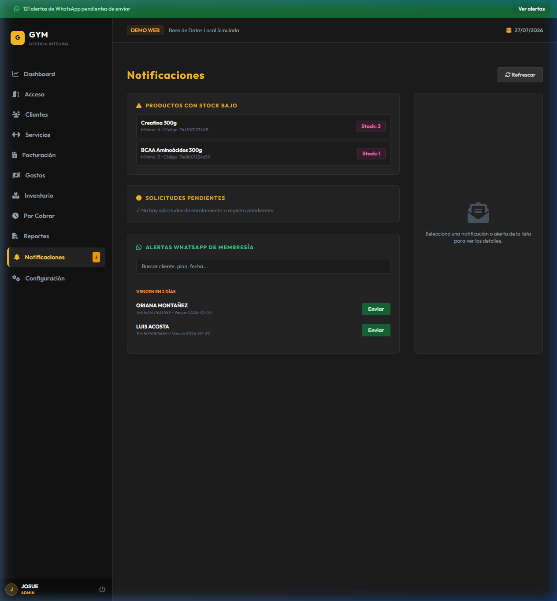This screenshot has height=601, width=557.
Task: Click the notification count badge 2
Action: point(96,257)
